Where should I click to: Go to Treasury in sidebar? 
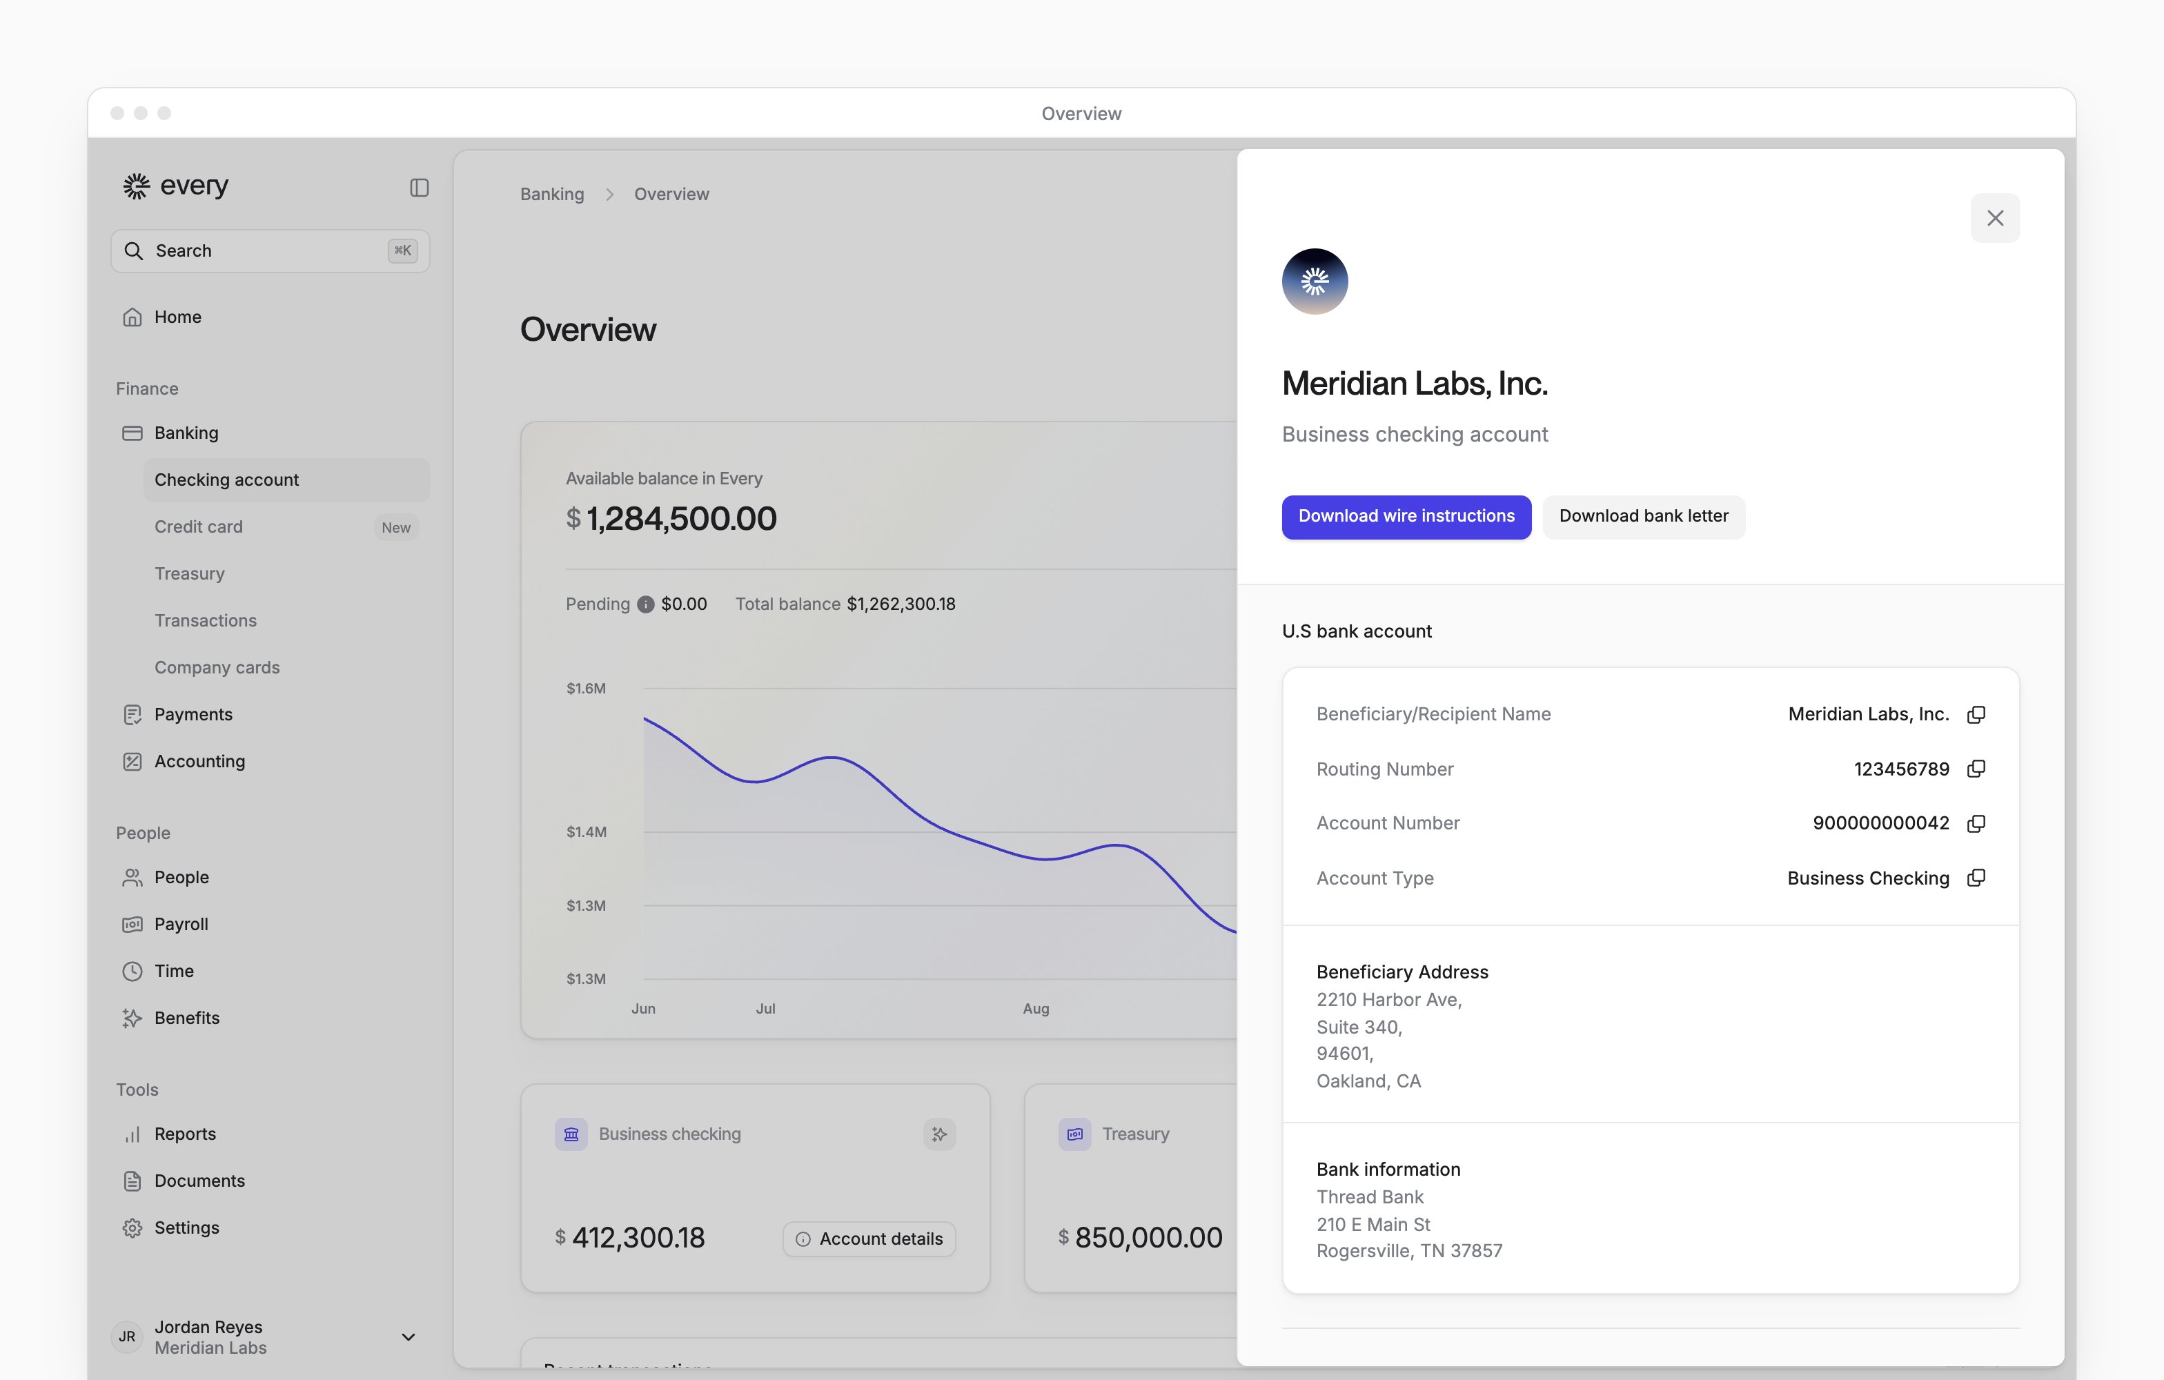click(x=286, y=573)
